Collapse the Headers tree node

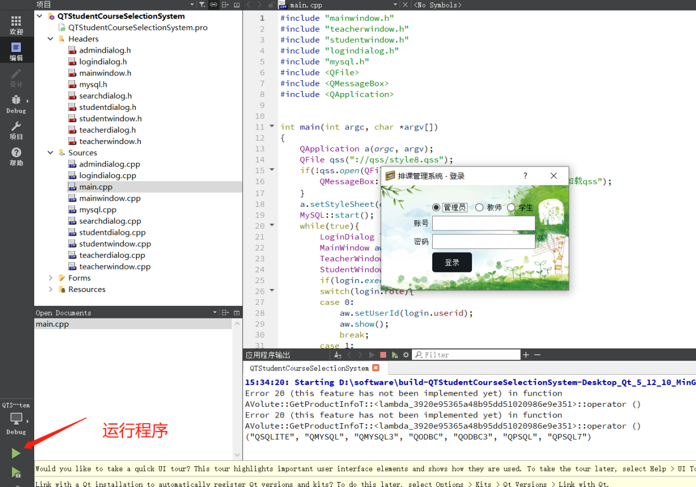tap(51, 38)
